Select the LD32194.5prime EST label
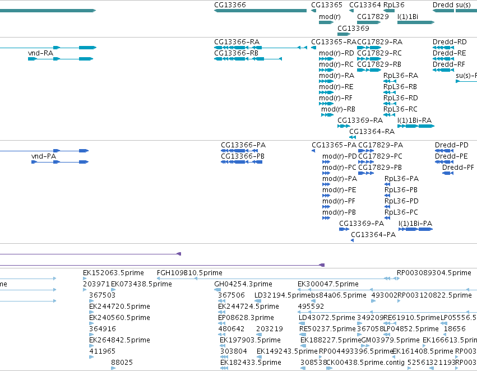This screenshot has width=477, height=371. 283,295
